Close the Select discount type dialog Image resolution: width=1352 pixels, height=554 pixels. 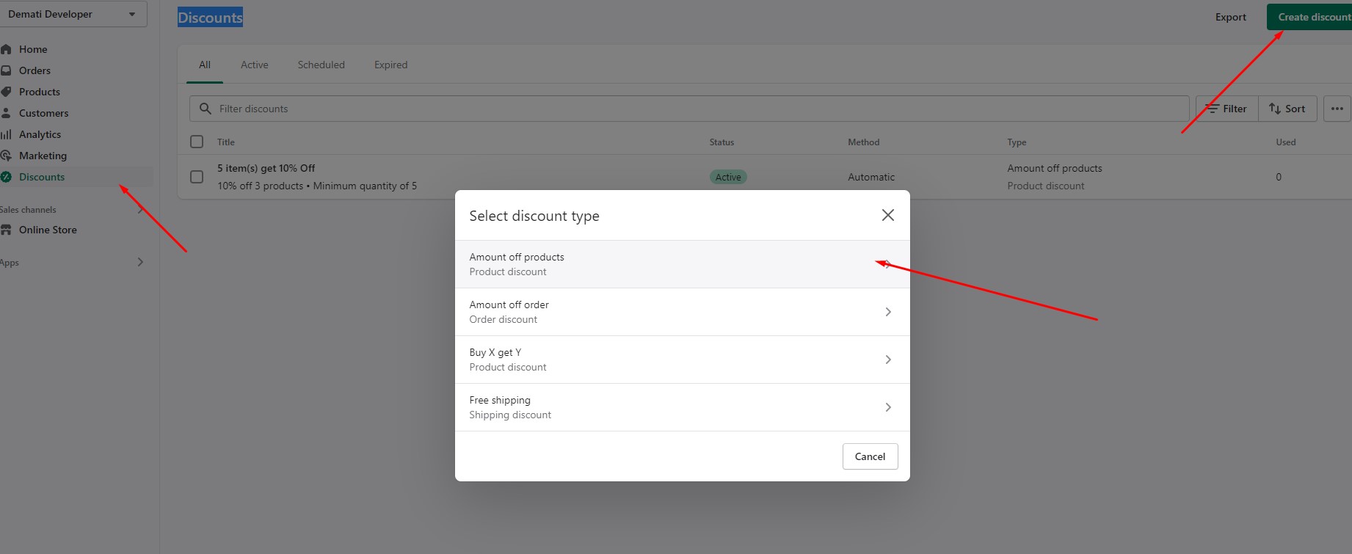pos(888,215)
